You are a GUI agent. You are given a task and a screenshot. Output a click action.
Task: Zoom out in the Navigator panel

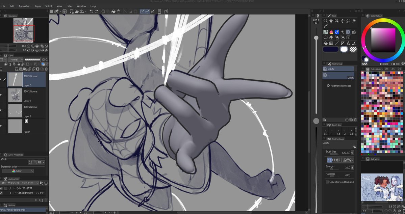(29, 46)
